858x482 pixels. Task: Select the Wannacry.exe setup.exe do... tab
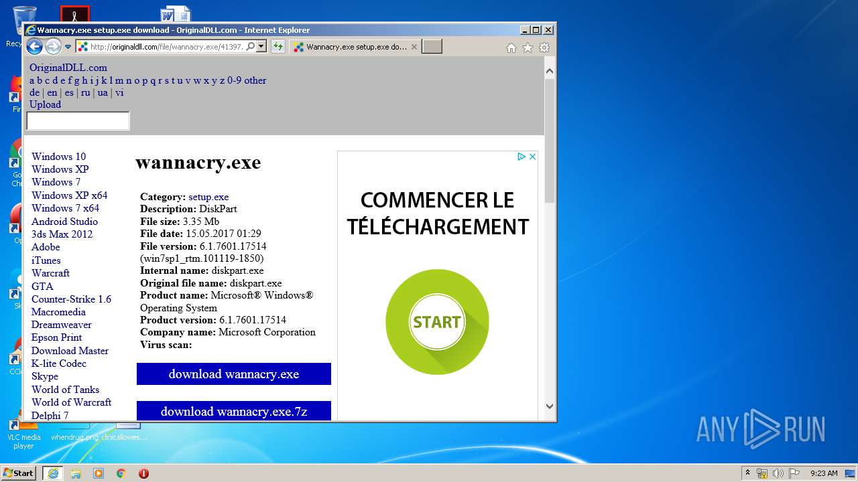click(355, 47)
